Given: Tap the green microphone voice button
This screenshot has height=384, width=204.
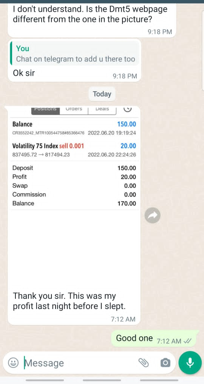Looking at the screenshot, I should (x=190, y=362).
